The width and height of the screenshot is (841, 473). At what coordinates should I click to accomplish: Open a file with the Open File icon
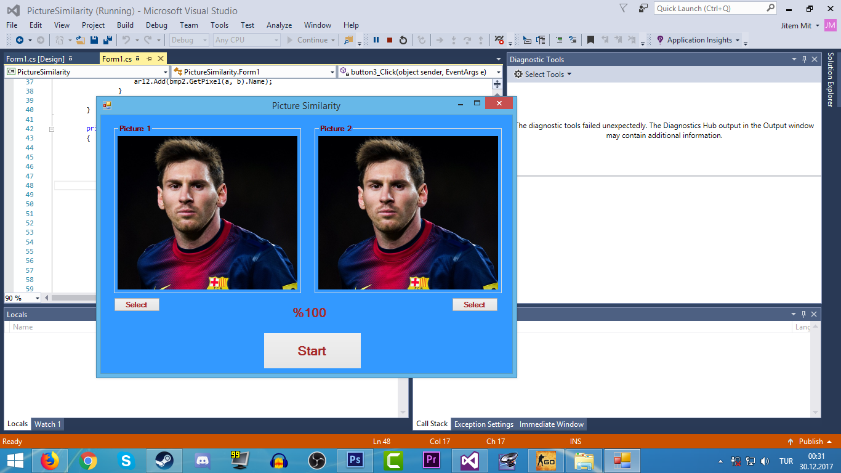tap(81, 40)
